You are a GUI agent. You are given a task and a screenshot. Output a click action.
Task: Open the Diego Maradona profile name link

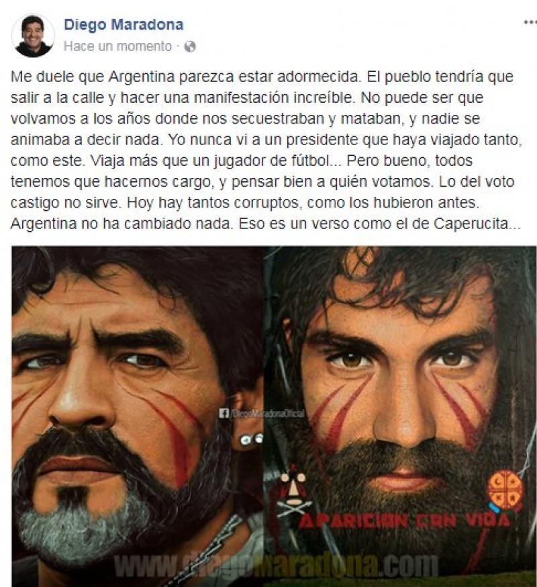coord(124,25)
